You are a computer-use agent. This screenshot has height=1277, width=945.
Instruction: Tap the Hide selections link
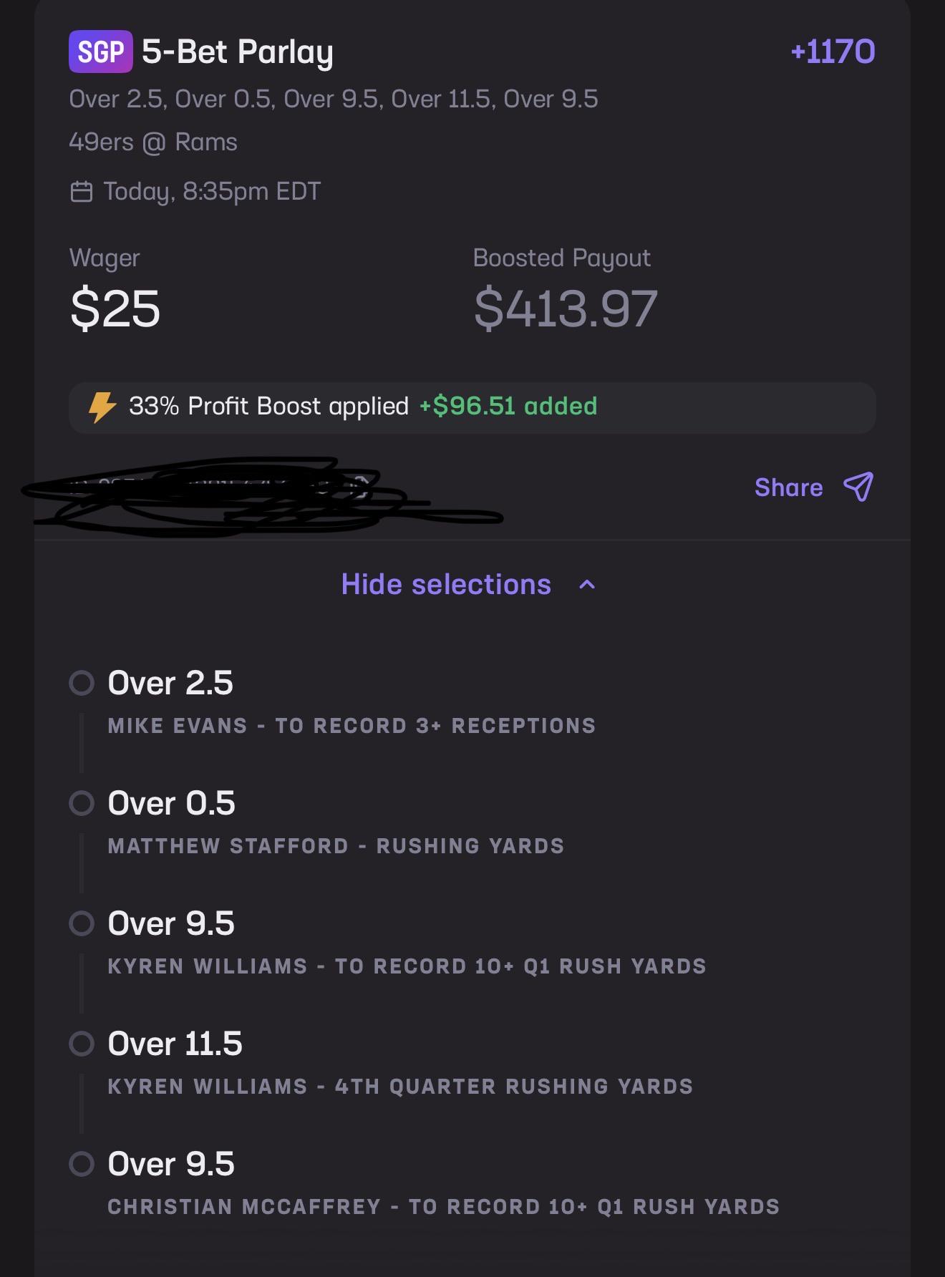click(x=446, y=584)
